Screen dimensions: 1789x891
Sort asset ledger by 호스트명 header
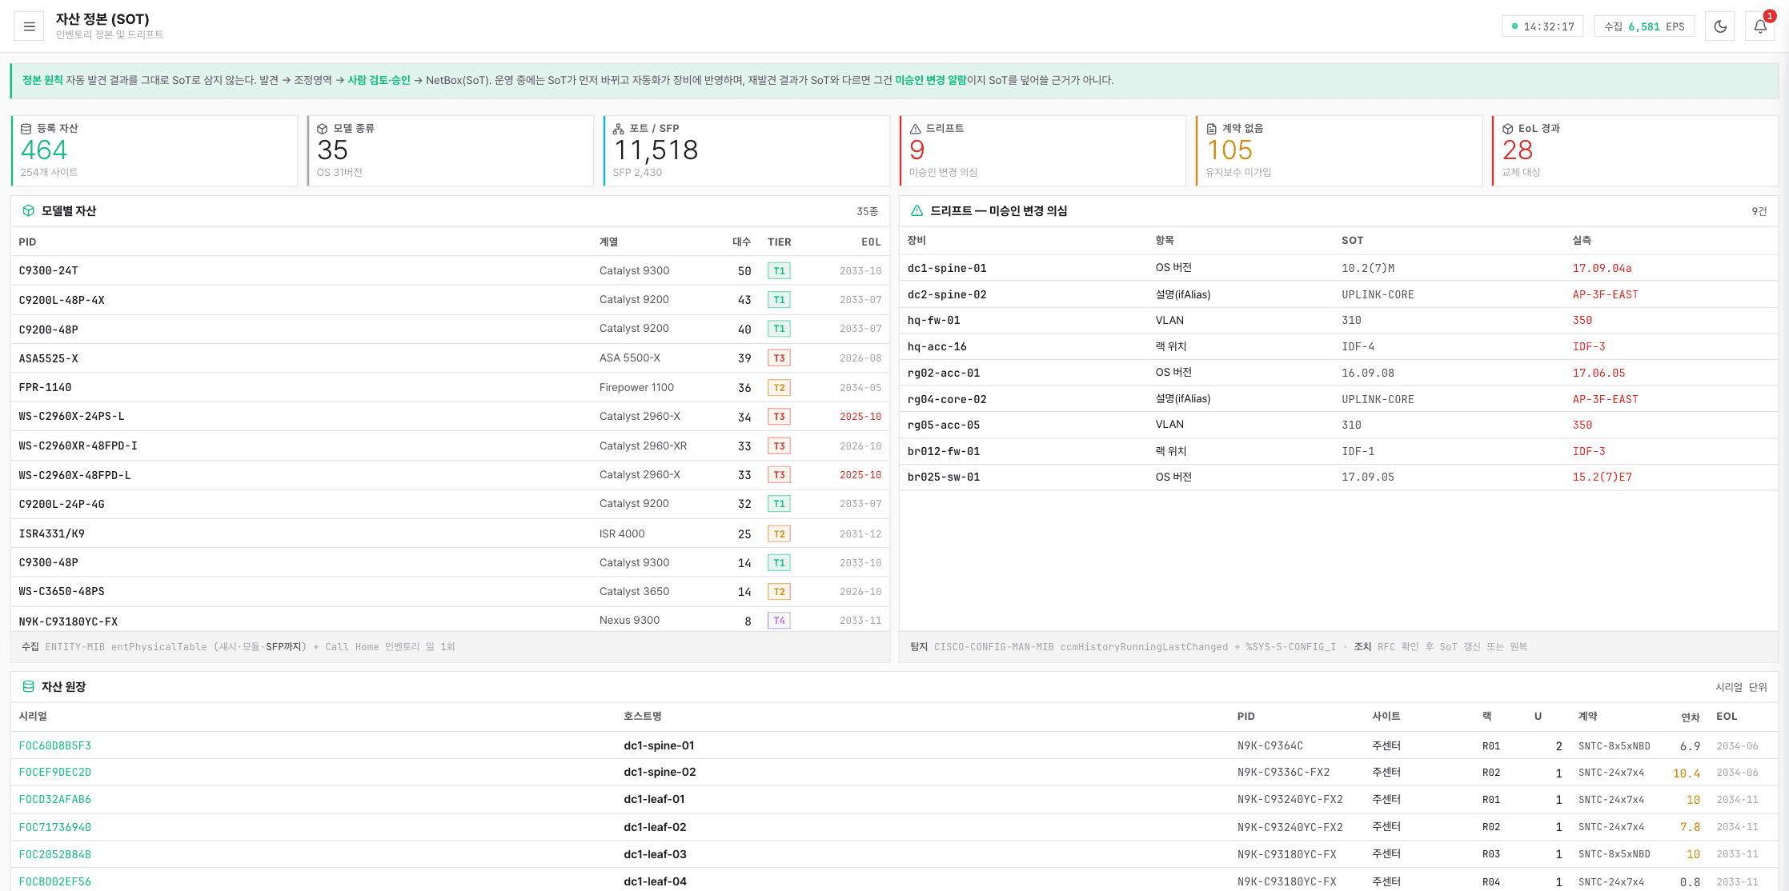[x=643, y=716]
